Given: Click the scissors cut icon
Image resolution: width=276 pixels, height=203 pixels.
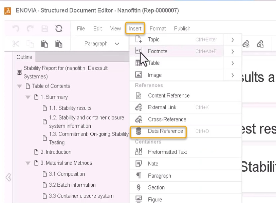Looking at the screenshot, I should pyautogui.click(x=16, y=44).
